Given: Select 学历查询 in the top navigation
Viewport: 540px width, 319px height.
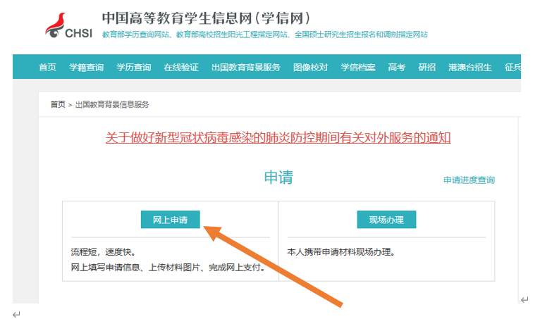Looking at the screenshot, I should point(133,68).
